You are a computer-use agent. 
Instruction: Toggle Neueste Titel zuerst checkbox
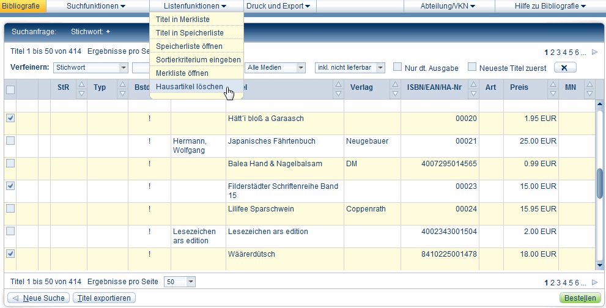click(472, 67)
